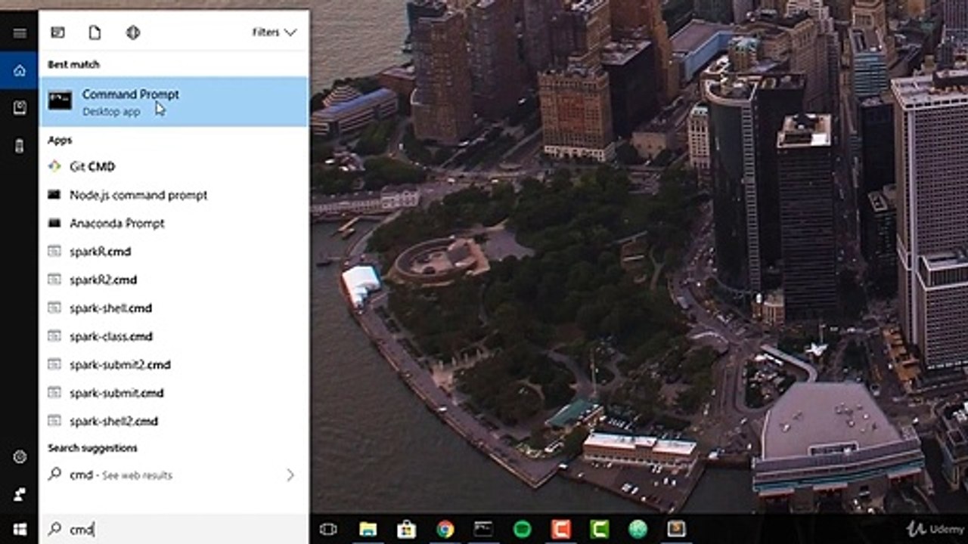Expand the Filters dropdown

click(x=275, y=32)
